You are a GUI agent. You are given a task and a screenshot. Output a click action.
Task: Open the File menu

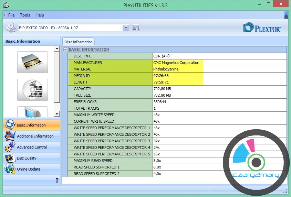11,15
